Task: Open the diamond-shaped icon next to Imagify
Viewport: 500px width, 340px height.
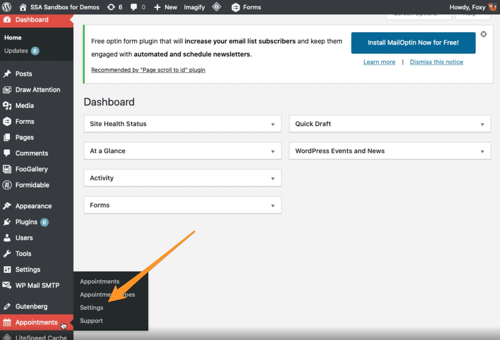Action: (x=217, y=7)
